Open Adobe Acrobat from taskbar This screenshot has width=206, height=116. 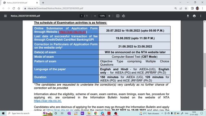point(109,113)
